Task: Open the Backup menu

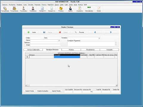Action: tap(80, 5)
